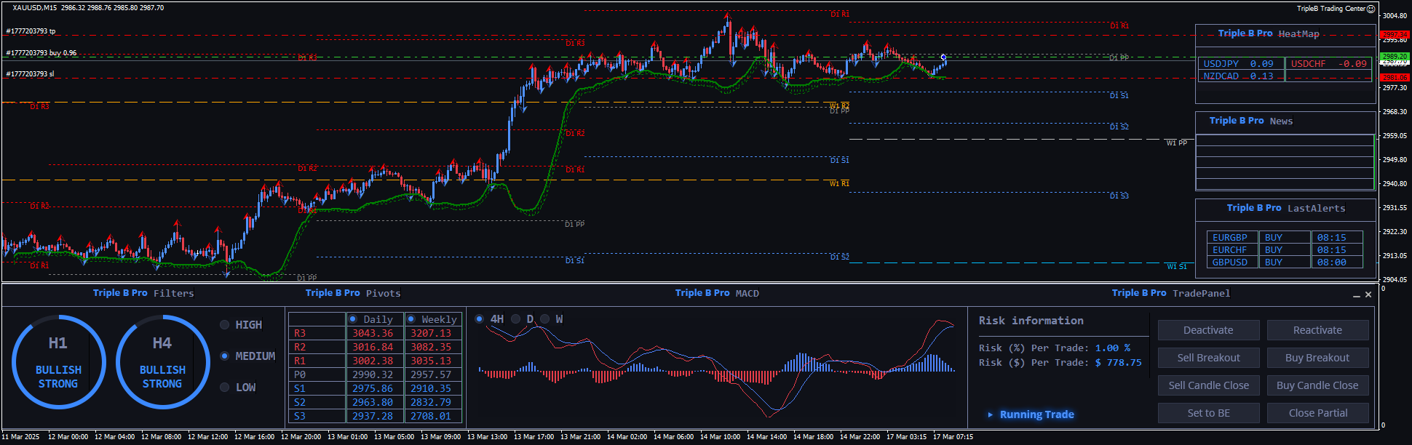Click the H4 bullish strong trend gauge

(162, 362)
